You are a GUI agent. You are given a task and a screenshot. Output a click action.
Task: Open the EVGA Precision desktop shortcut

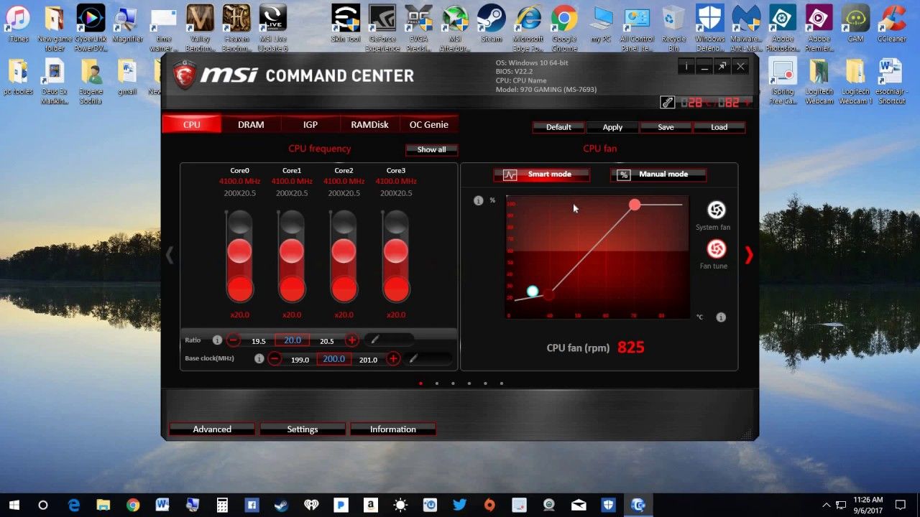[x=418, y=29]
